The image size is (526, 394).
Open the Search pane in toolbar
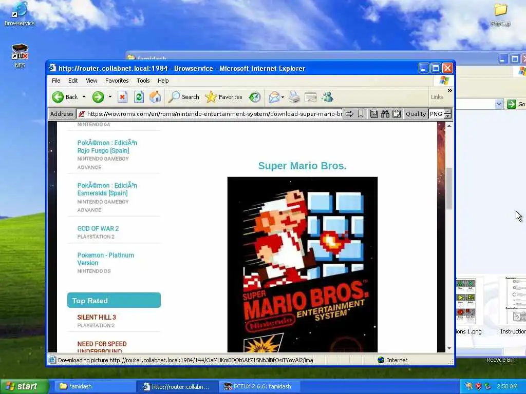tap(183, 97)
